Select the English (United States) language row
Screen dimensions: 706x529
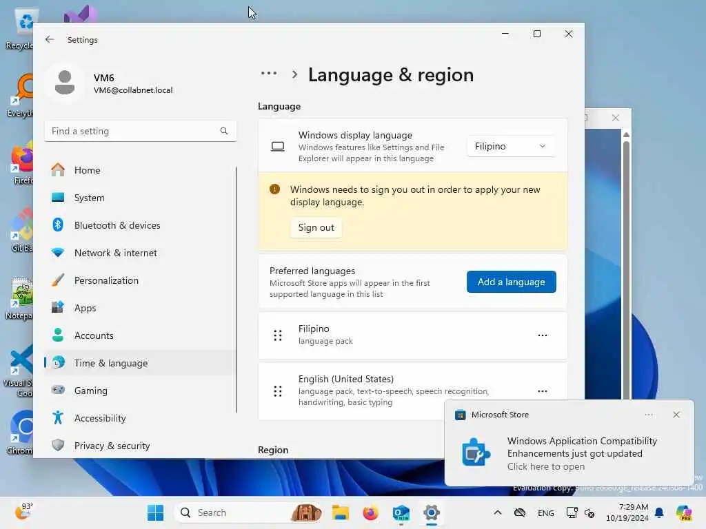412,391
